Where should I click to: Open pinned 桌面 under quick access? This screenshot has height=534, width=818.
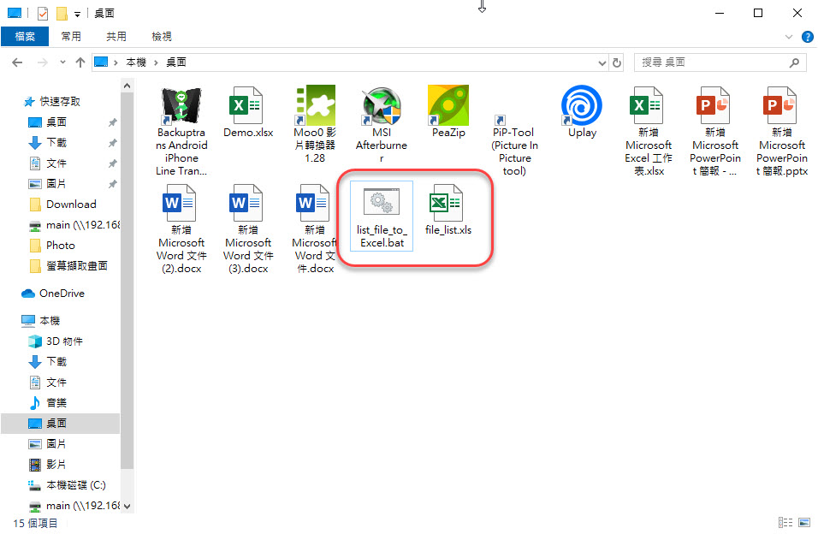47,122
